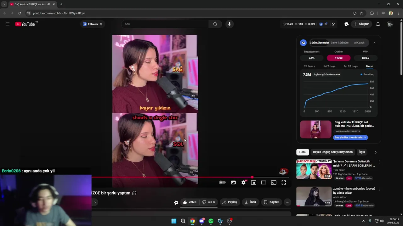Open the vidIQ list icon beside stats
403x226 pixels.
326,24
